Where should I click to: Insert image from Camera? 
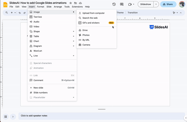pyautogui.click(x=97, y=45)
